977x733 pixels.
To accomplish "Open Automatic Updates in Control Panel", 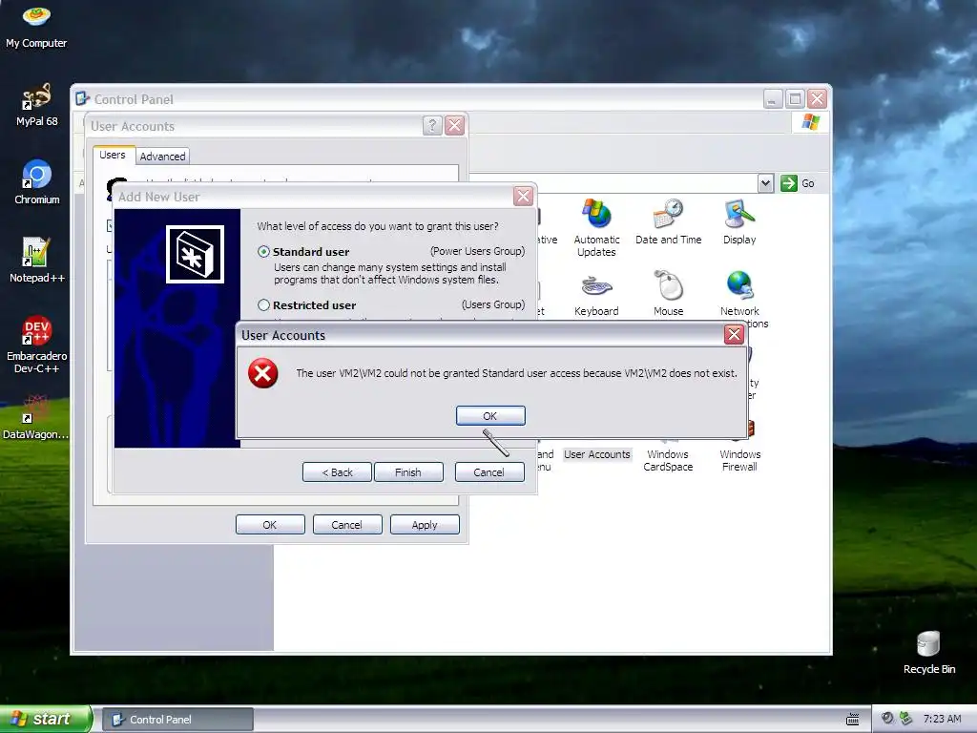I will [x=596, y=228].
